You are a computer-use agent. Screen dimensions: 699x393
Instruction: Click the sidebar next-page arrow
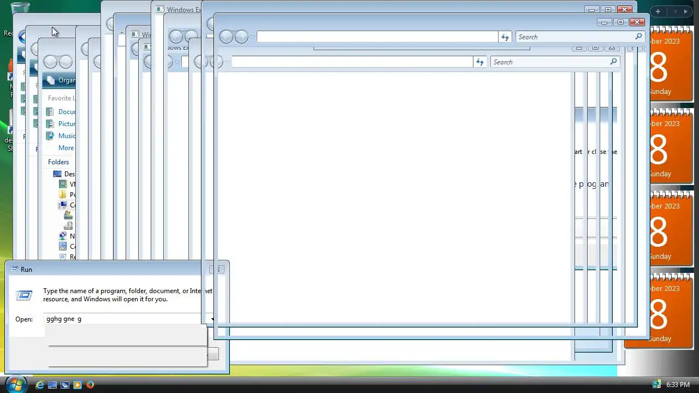[686, 11]
